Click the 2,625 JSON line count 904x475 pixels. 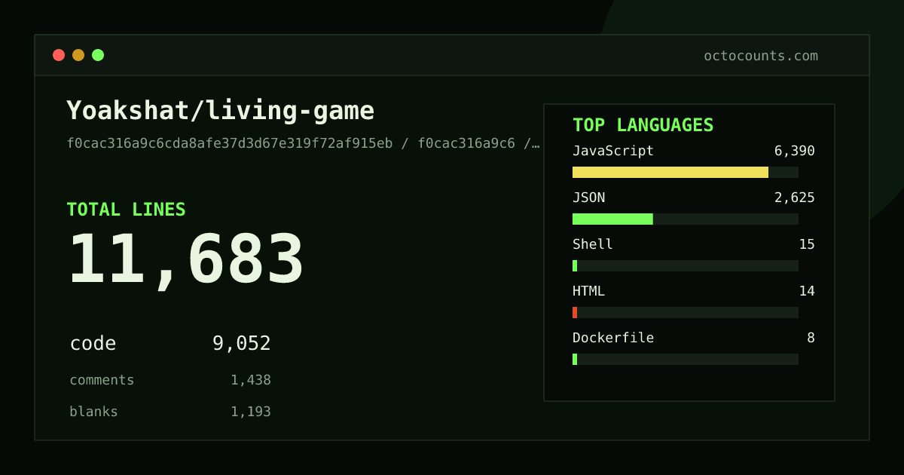[795, 198]
